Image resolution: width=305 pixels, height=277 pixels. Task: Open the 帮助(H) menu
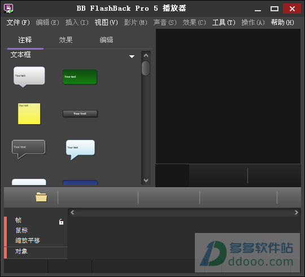282,23
